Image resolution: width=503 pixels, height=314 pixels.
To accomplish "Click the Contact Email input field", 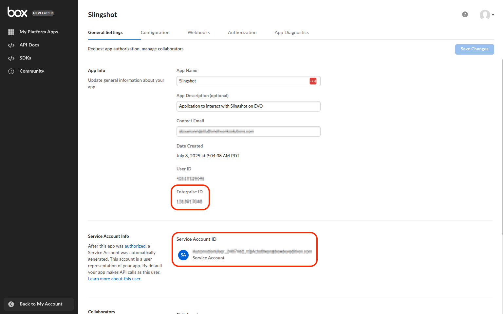I will (x=248, y=131).
